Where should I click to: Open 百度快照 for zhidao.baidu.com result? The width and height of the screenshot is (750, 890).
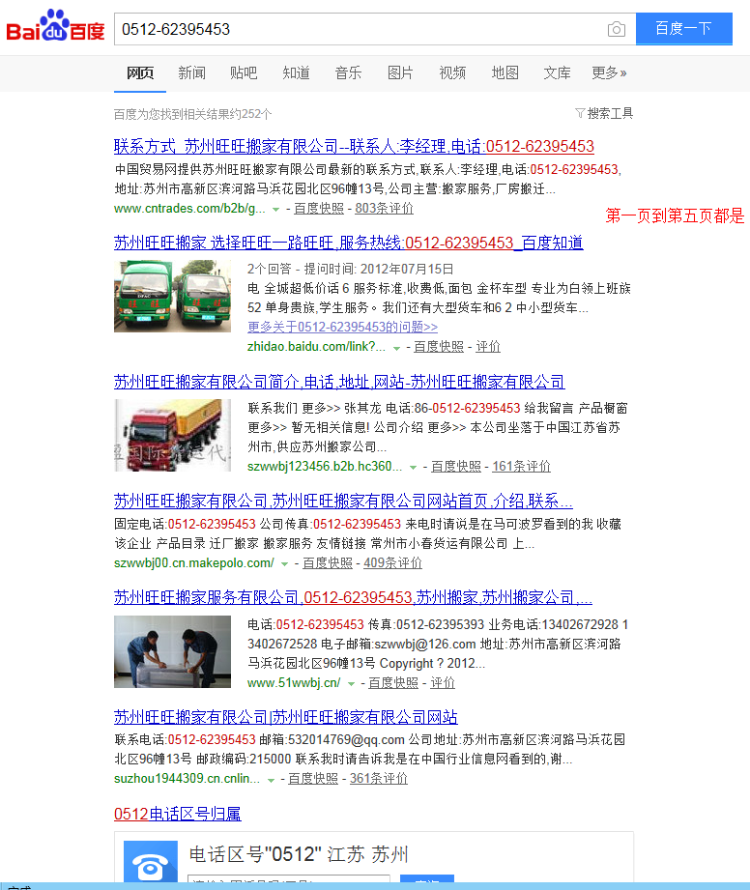[438, 346]
